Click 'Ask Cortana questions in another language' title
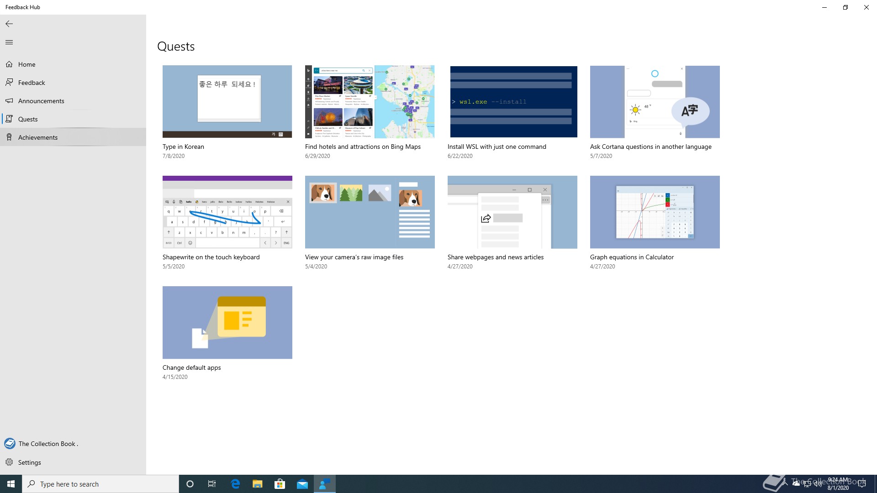The height and width of the screenshot is (493, 877). 650,147
